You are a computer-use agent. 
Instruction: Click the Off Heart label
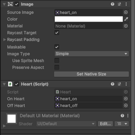tap(16, 106)
